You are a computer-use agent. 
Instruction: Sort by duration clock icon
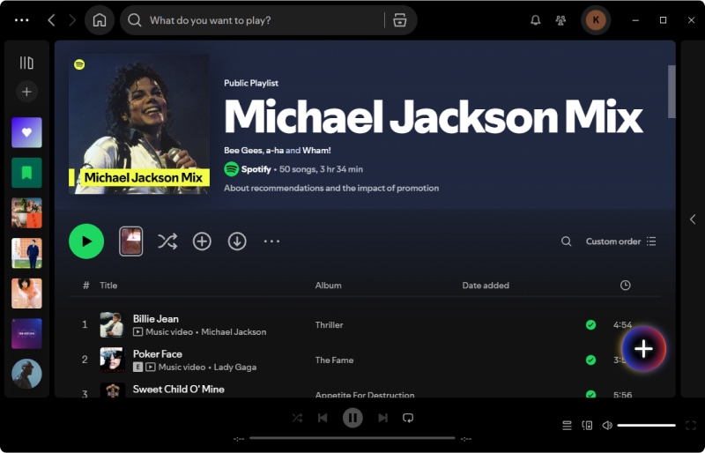point(625,286)
